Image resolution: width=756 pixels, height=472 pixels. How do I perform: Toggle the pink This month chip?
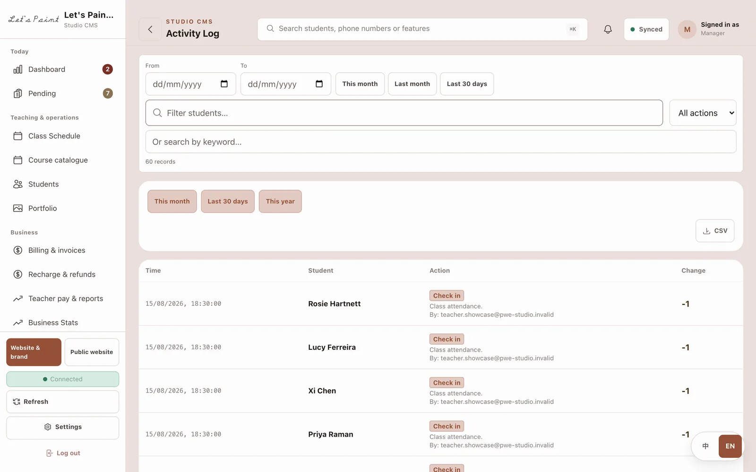point(172,202)
